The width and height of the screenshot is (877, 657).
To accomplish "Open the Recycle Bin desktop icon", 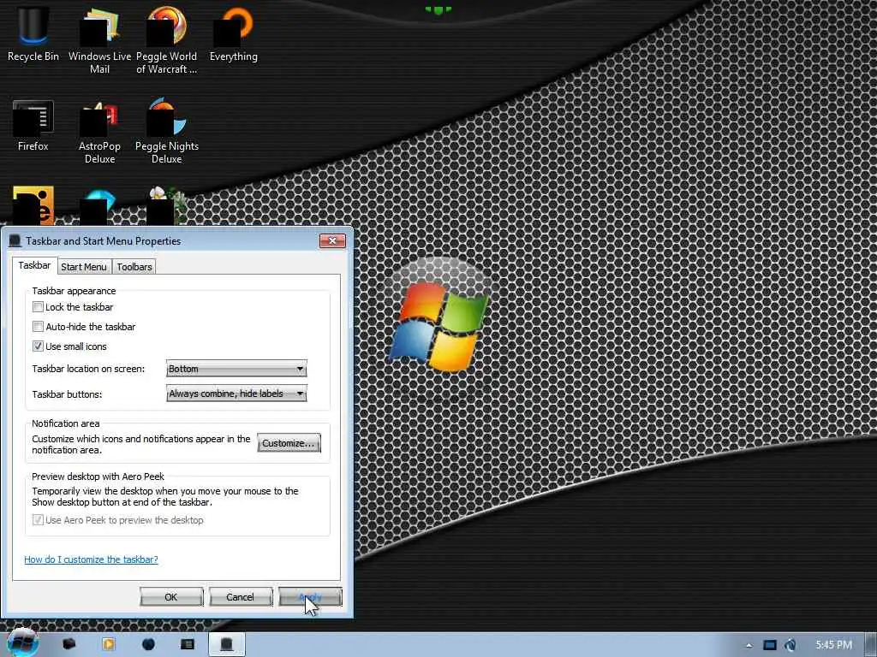I will click(33, 33).
